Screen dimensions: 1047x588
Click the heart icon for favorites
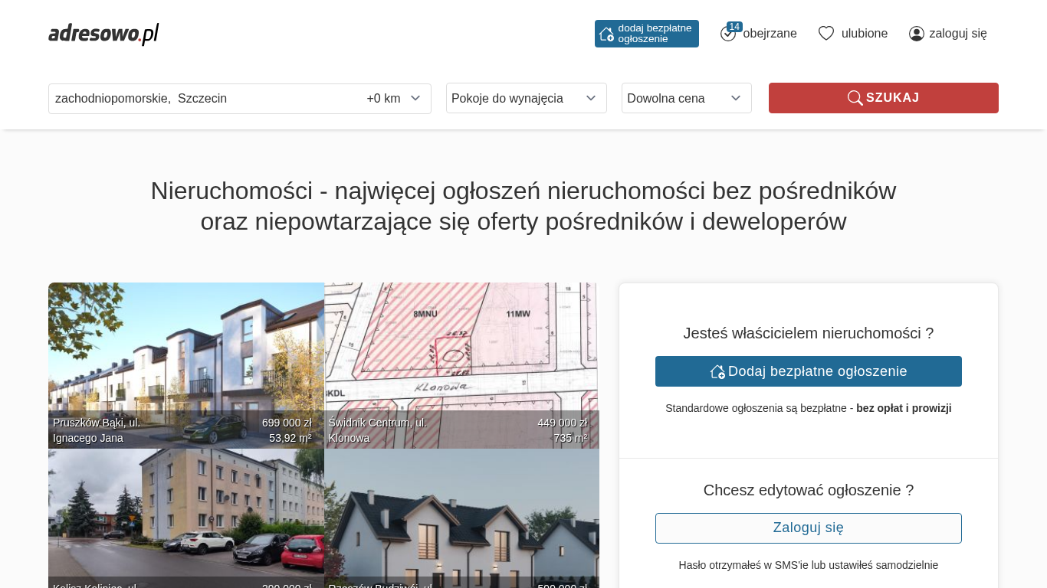click(825, 33)
